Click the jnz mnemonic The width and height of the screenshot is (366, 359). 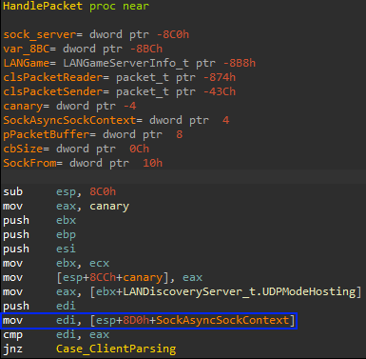click(12, 349)
